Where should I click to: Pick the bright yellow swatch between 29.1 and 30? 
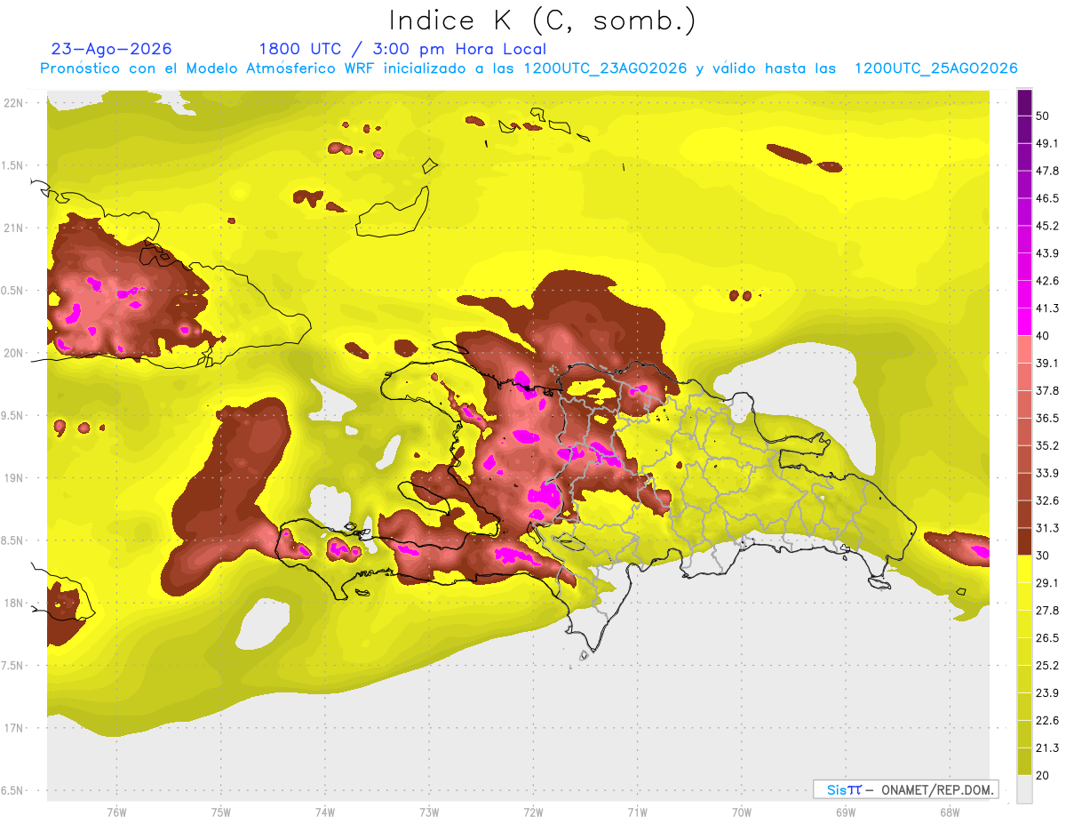pyautogui.click(x=1024, y=569)
